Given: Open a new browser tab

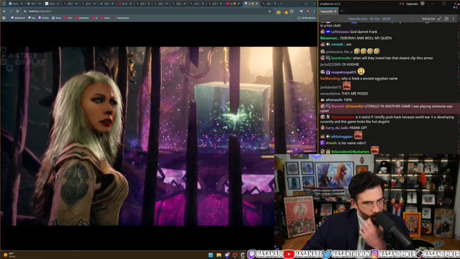Looking at the screenshot, I should (x=281, y=3).
